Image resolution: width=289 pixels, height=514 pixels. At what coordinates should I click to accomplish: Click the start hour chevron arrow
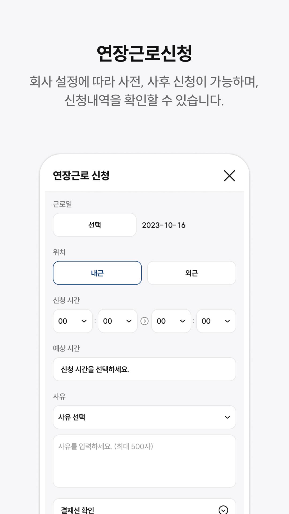click(x=84, y=321)
